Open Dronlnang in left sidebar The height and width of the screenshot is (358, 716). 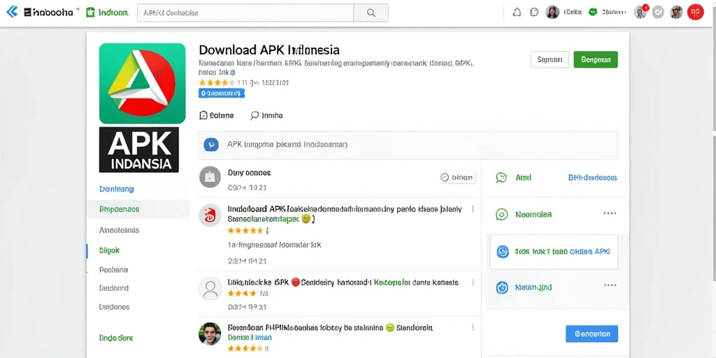point(117,189)
